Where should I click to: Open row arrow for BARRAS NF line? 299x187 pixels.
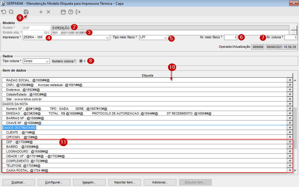pos(290,118)
